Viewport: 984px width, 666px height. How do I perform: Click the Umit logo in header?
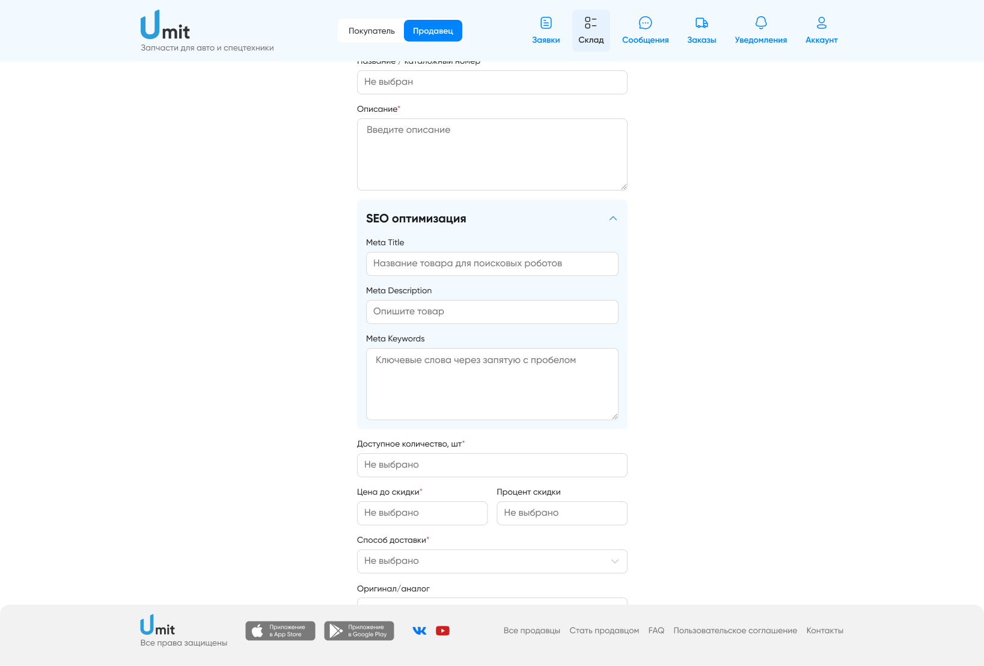165,25
